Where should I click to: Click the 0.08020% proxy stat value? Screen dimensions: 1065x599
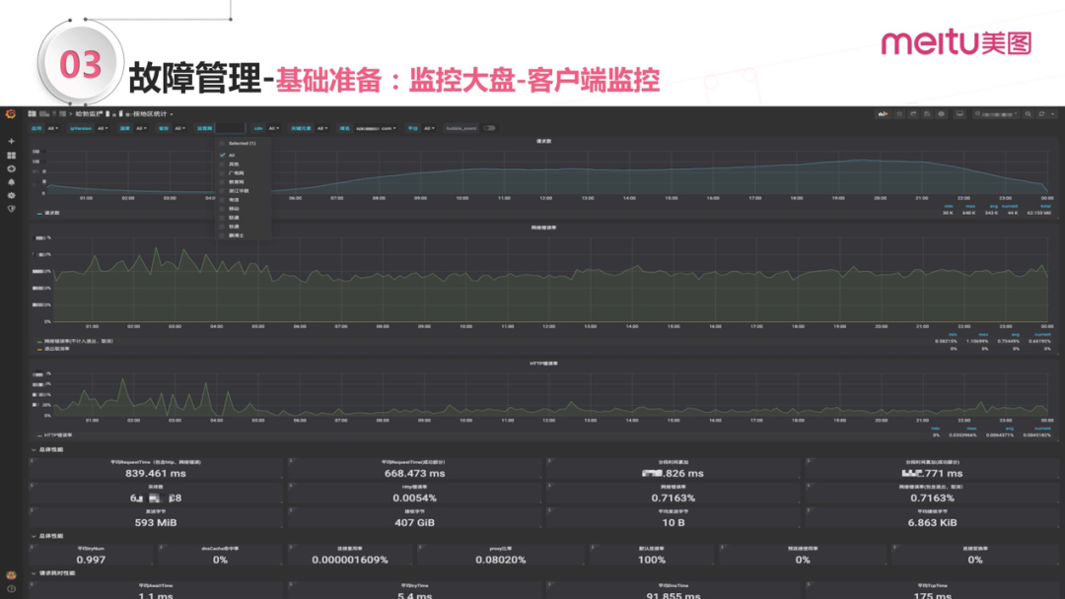(501, 560)
